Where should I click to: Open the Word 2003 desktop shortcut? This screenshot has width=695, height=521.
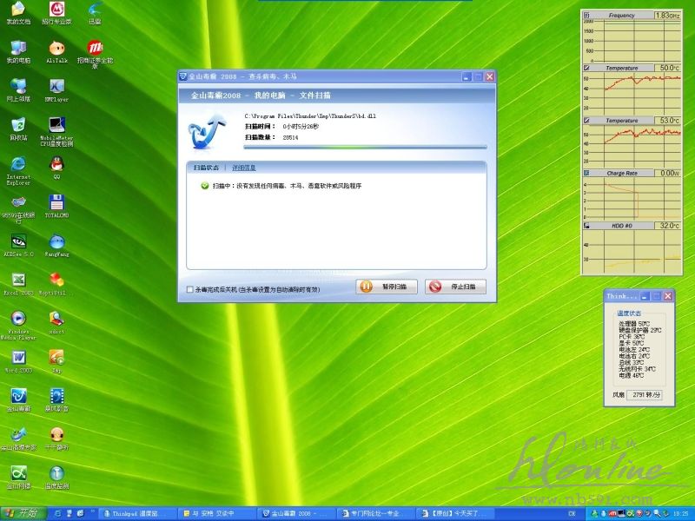[x=18, y=358]
